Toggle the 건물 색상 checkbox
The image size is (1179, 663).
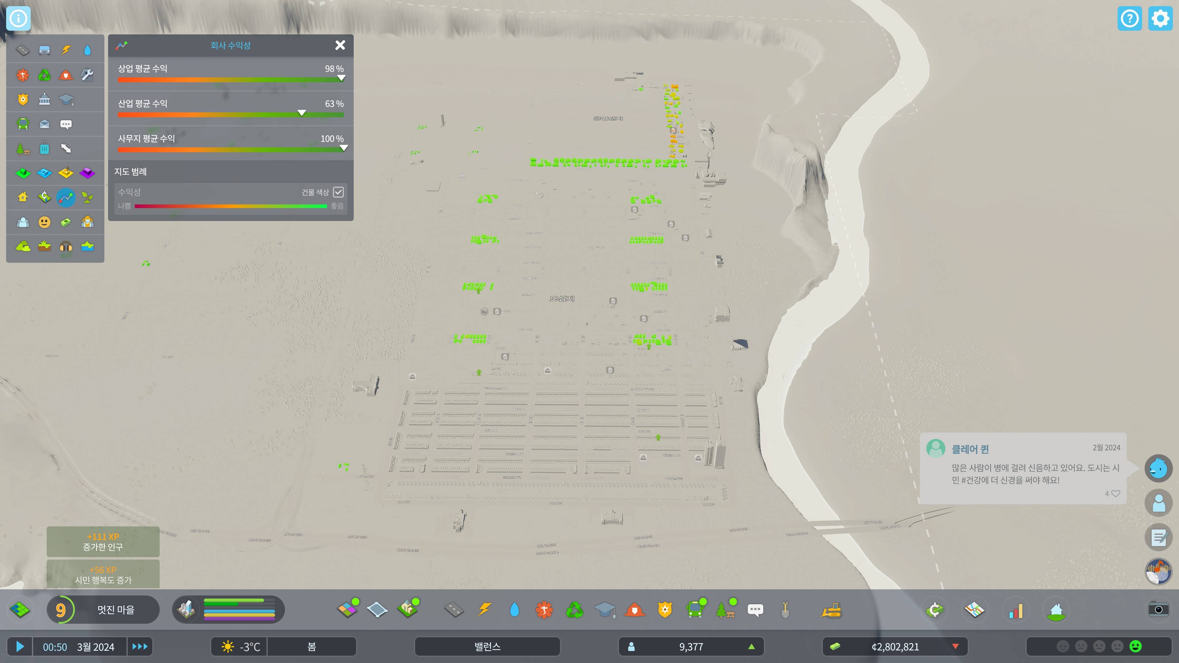[x=338, y=192]
